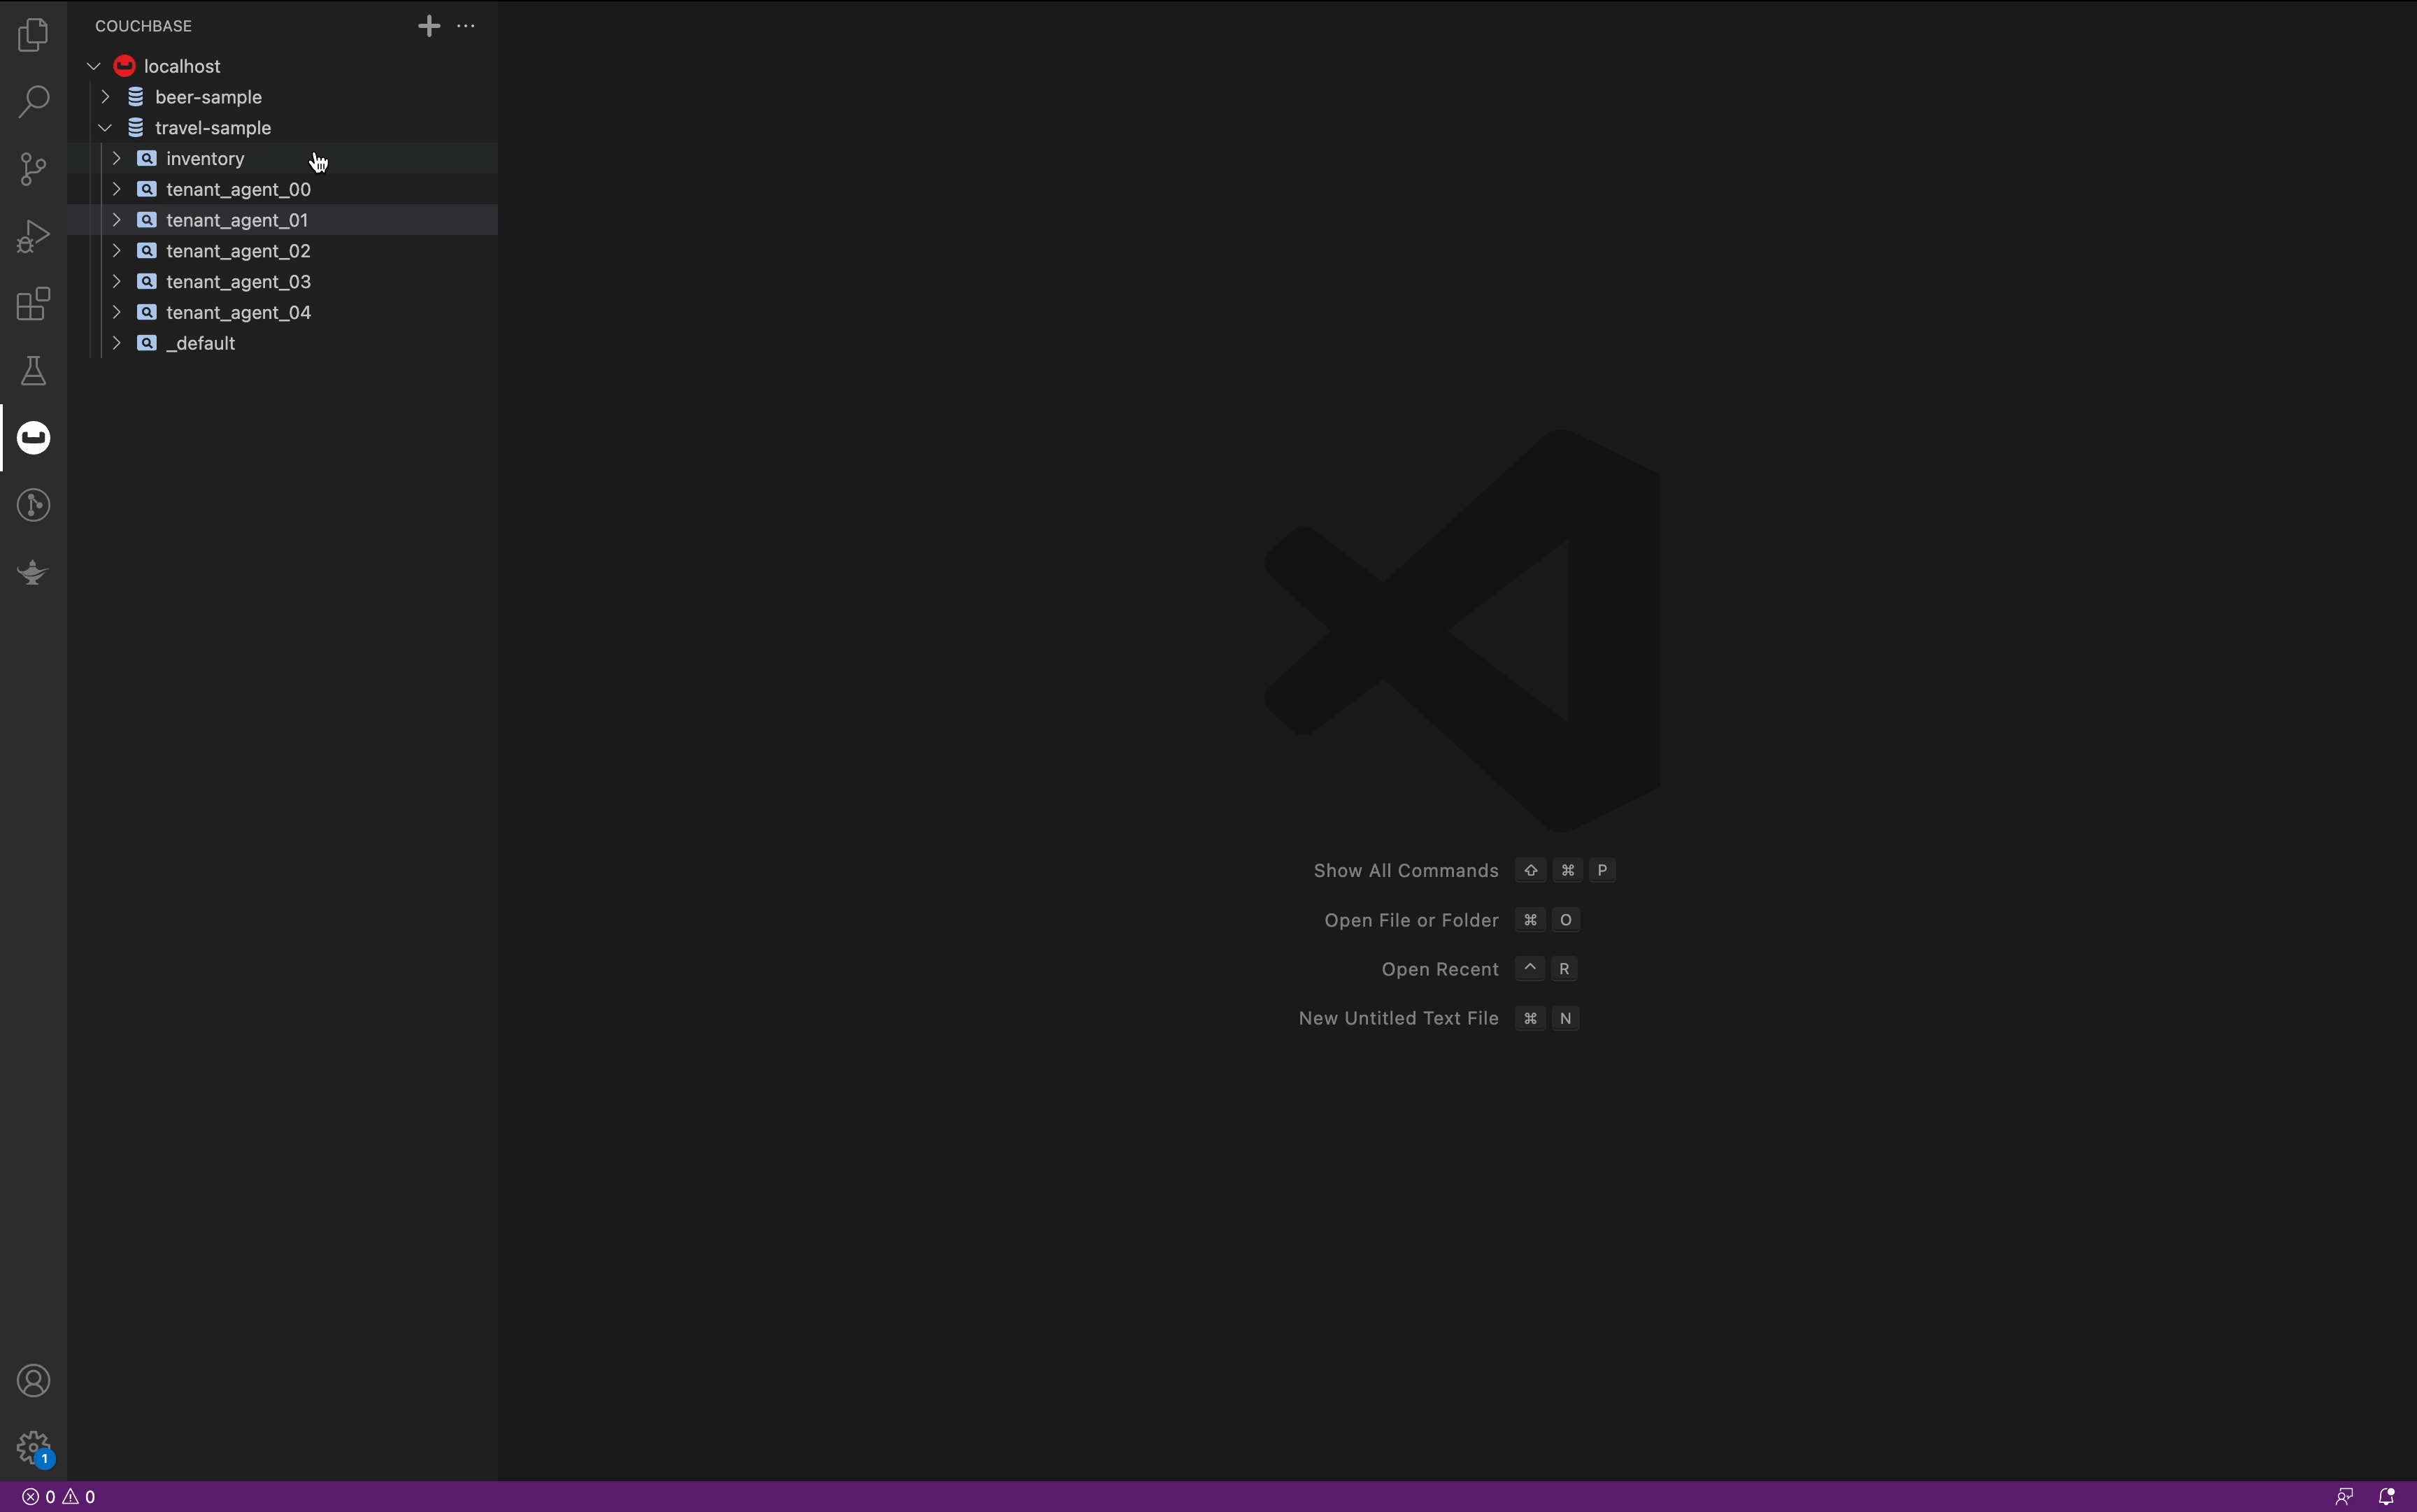Open the Couchbase panel more actions ellipsis
Screen dimensions: 2417x1512
466,26
